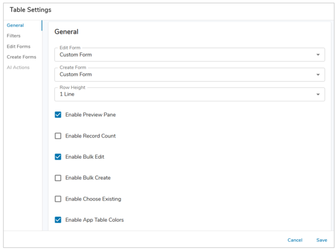Viewport: 336px width, 251px height.
Task: Go to the Create Forms tab
Action: coord(21,57)
